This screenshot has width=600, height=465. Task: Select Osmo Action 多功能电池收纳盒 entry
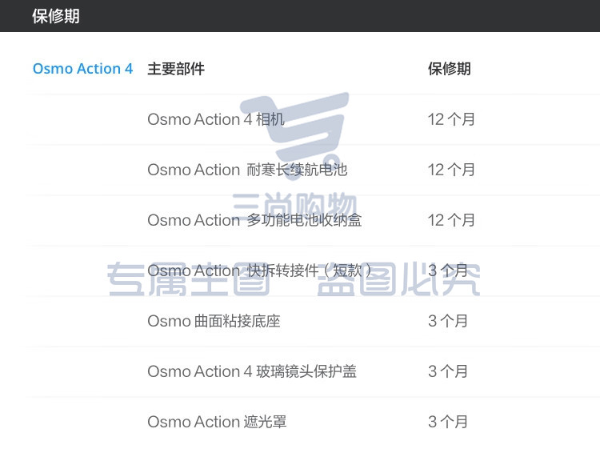pyautogui.click(x=255, y=220)
